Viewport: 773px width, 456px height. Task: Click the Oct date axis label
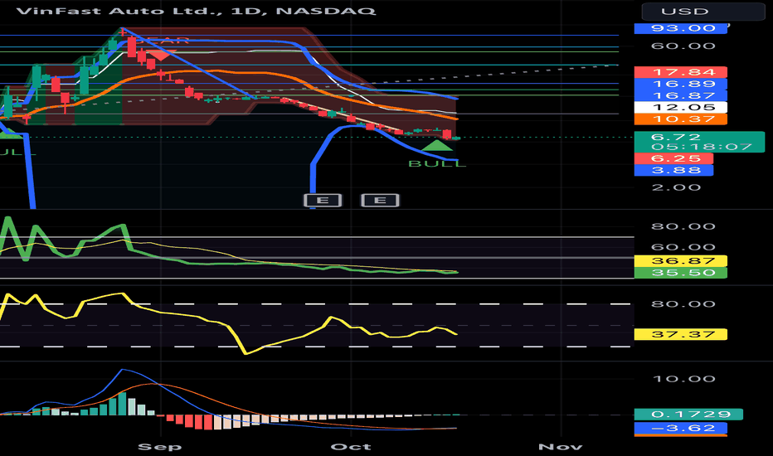tap(351, 447)
